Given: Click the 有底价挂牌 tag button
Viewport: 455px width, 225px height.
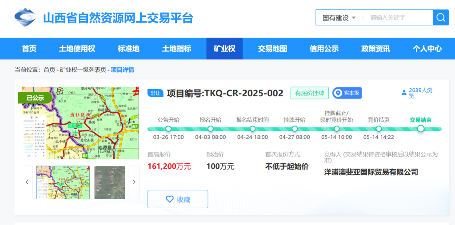Looking at the screenshot, I should pos(309,93).
